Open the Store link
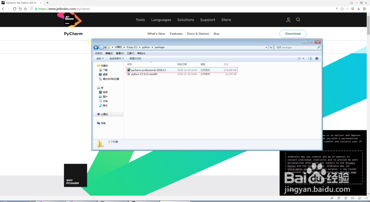This screenshot has width=370, height=202. tap(226, 20)
